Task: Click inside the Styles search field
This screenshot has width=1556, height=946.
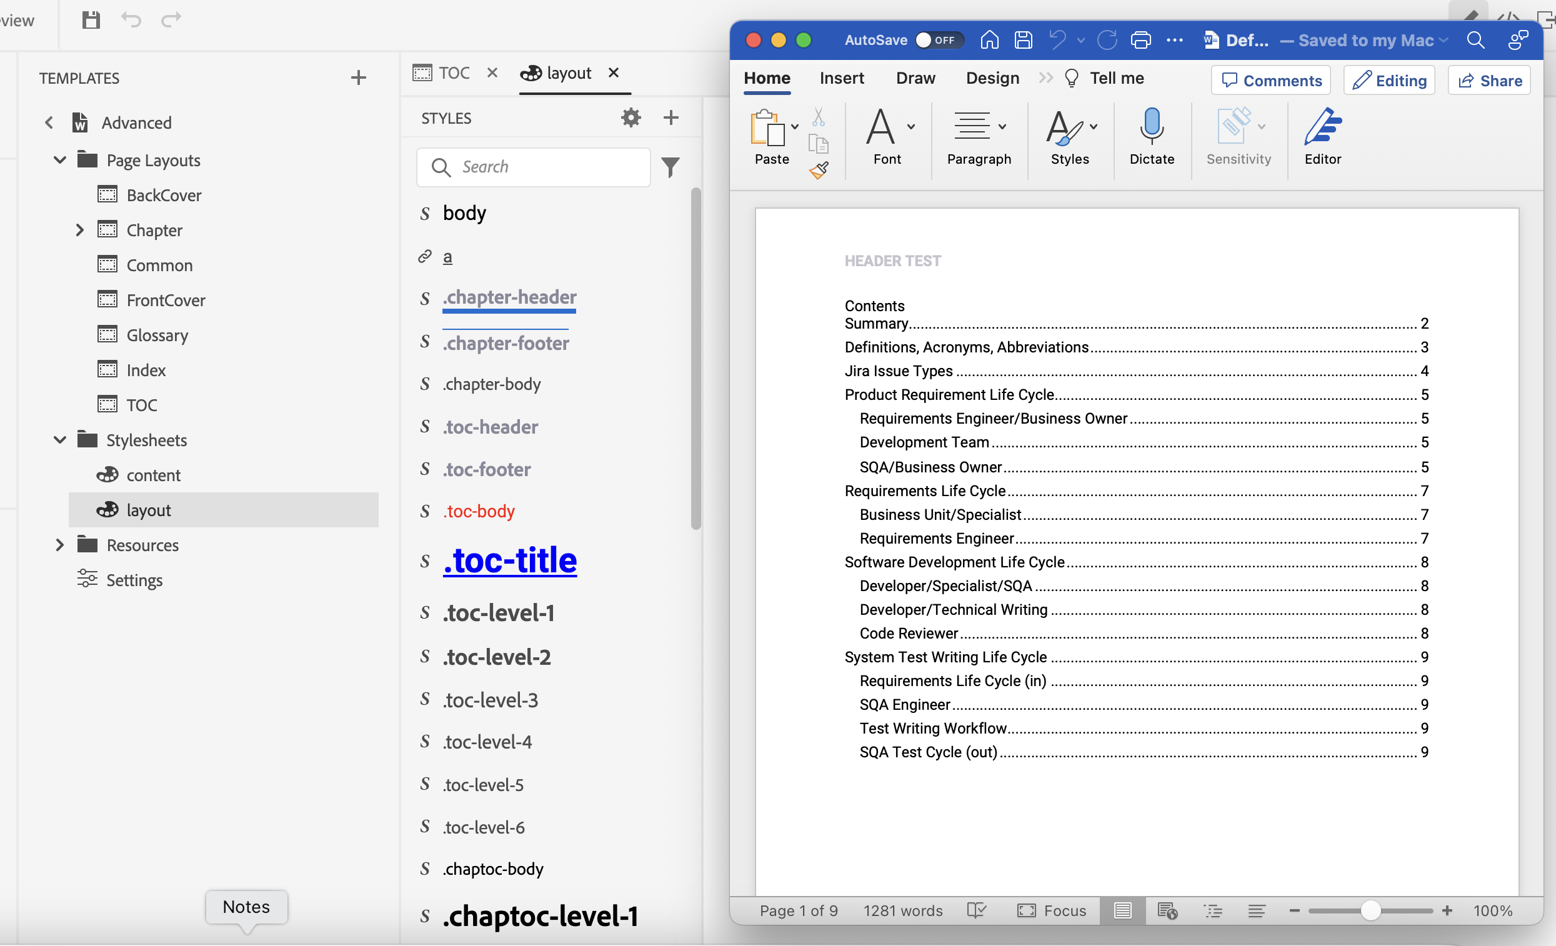Action: point(534,167)
